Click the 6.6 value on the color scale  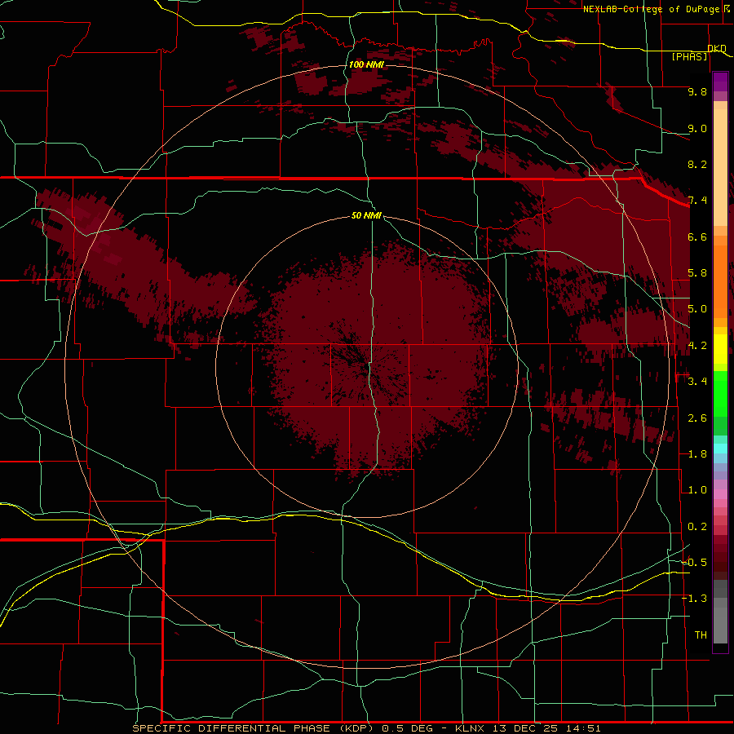coord(697,237)
